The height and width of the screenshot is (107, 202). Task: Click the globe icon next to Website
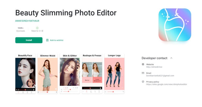coord(143,64)
